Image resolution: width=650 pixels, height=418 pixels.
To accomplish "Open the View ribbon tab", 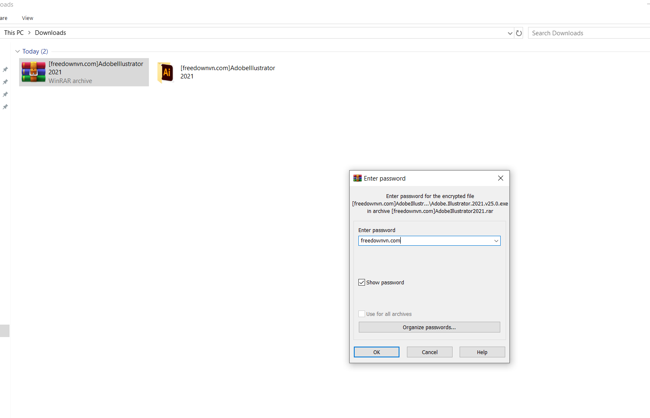I will click(27, 18).
